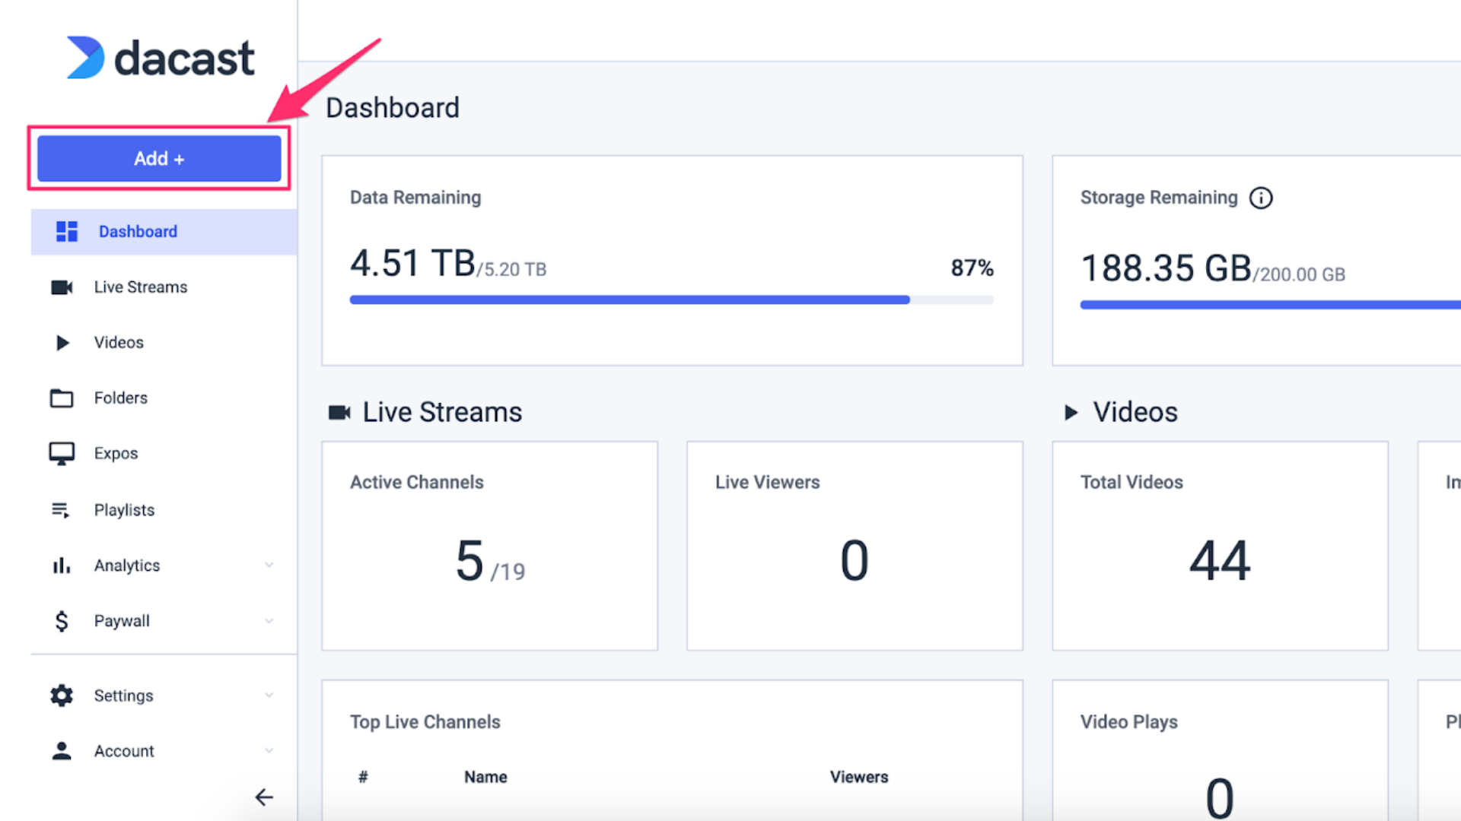
Task: Select the Playlists icon in sidebar
Action: pos(62,509)
